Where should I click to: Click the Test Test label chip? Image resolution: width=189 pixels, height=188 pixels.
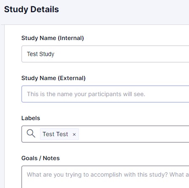coord(59,134)
